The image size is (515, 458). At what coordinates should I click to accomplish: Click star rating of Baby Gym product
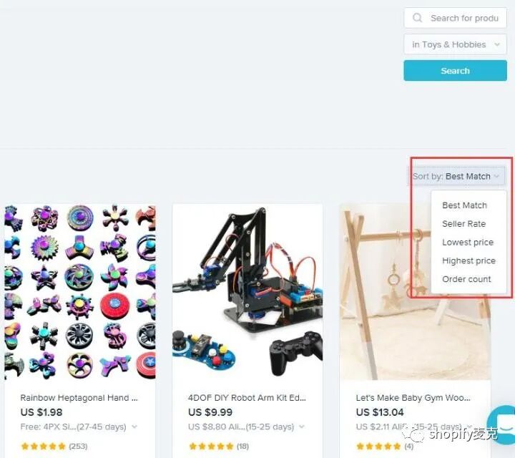point(378,446)
